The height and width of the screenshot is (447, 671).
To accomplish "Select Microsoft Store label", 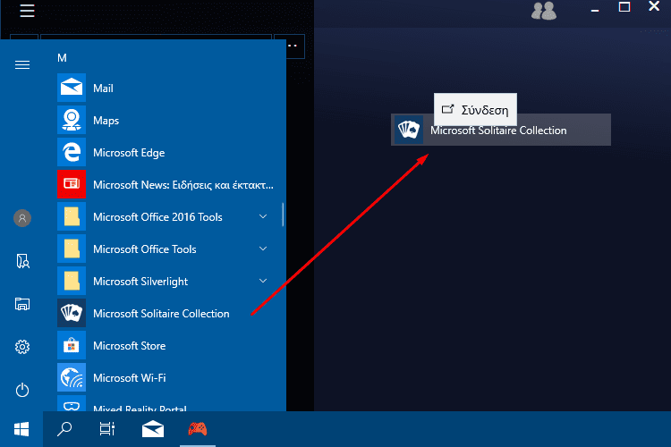I will click(129, 346).
